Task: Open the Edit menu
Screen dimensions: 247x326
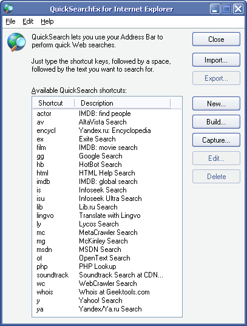Action: coord(28,21)
